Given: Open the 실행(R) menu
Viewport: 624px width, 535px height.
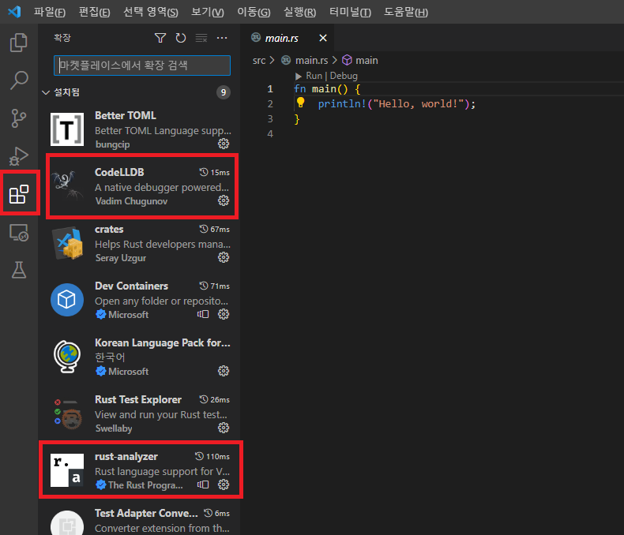Looking at the screenshot, I should [x=299, y=12].
